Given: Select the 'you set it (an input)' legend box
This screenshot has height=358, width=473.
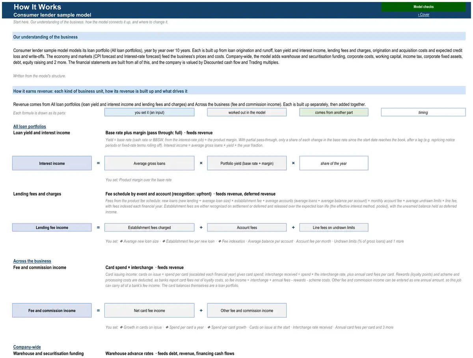Looking at the screenshot, I should [x=149, y=113].
